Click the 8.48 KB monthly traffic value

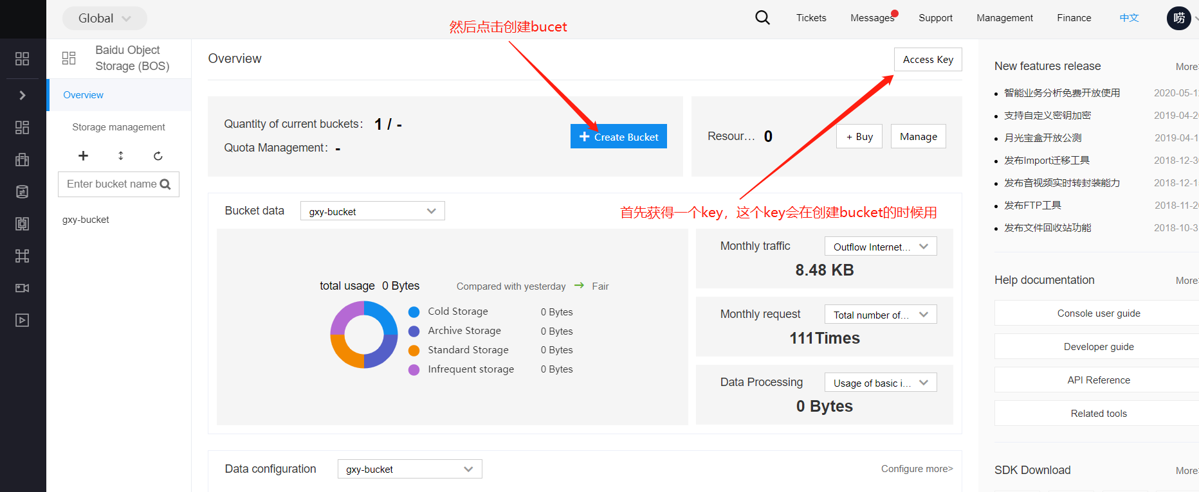(x=825, y=270)
